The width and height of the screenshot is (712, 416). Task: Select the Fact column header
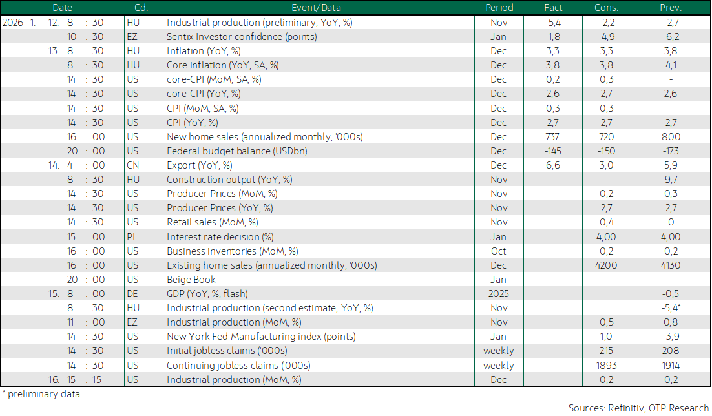553,8
